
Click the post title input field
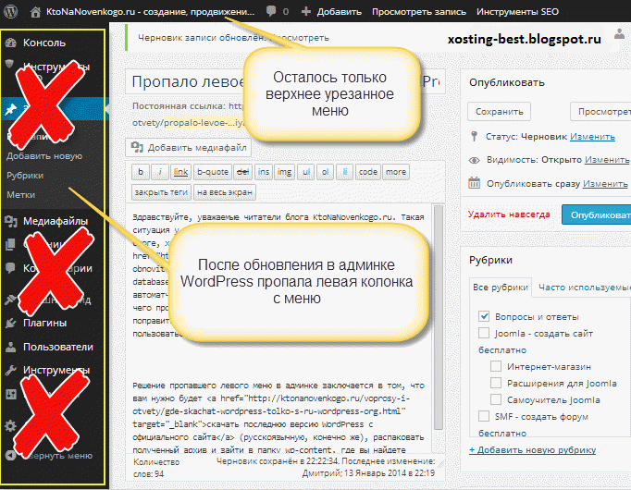coord(285,81)
